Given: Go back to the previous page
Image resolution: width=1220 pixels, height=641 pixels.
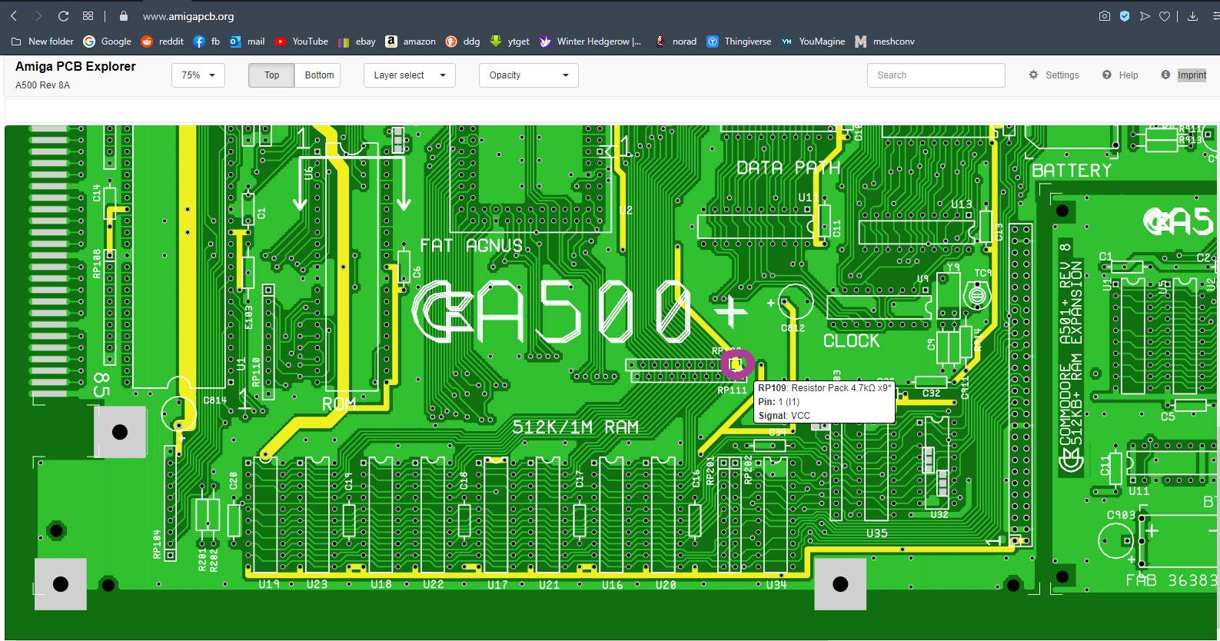Looking at the screenshot, I should (14, 16).
